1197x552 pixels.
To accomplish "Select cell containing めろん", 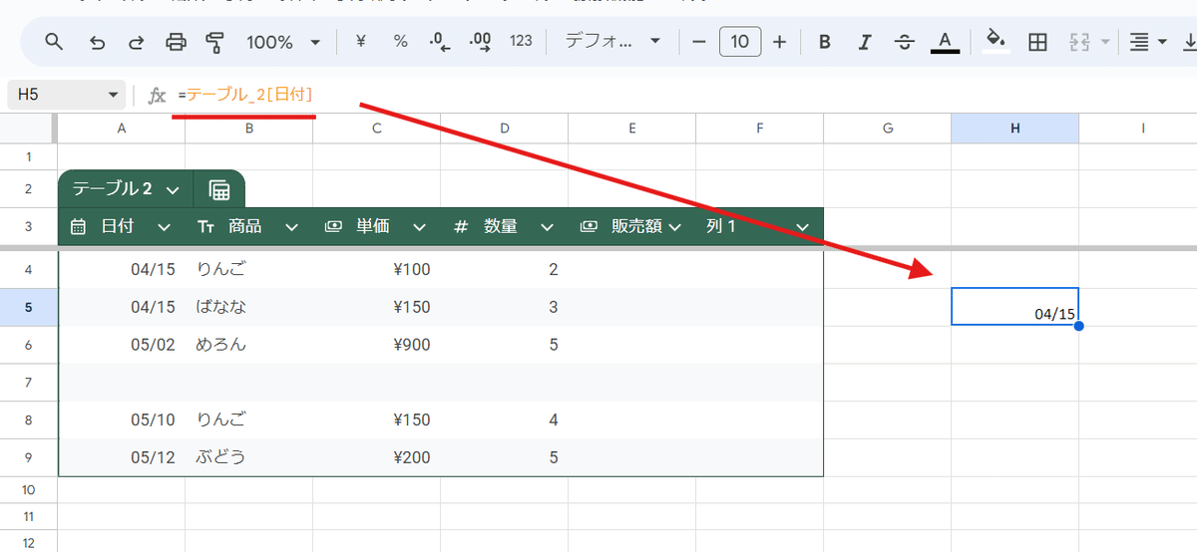I will 248,345.
